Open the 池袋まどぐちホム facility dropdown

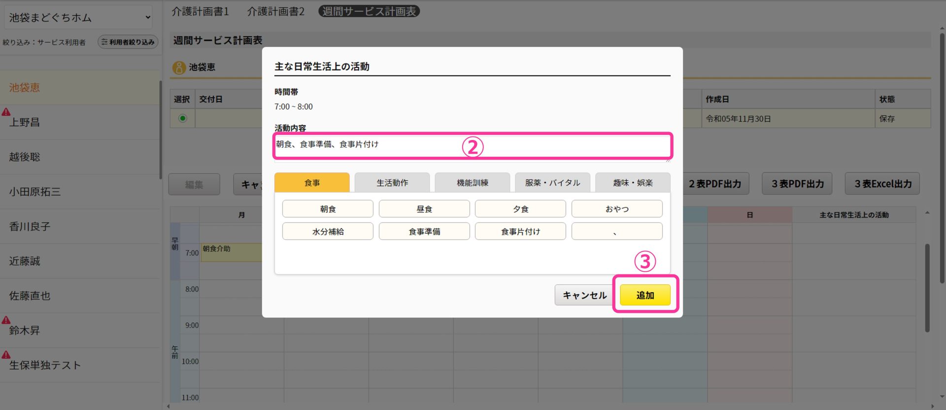tap(79, 18)
